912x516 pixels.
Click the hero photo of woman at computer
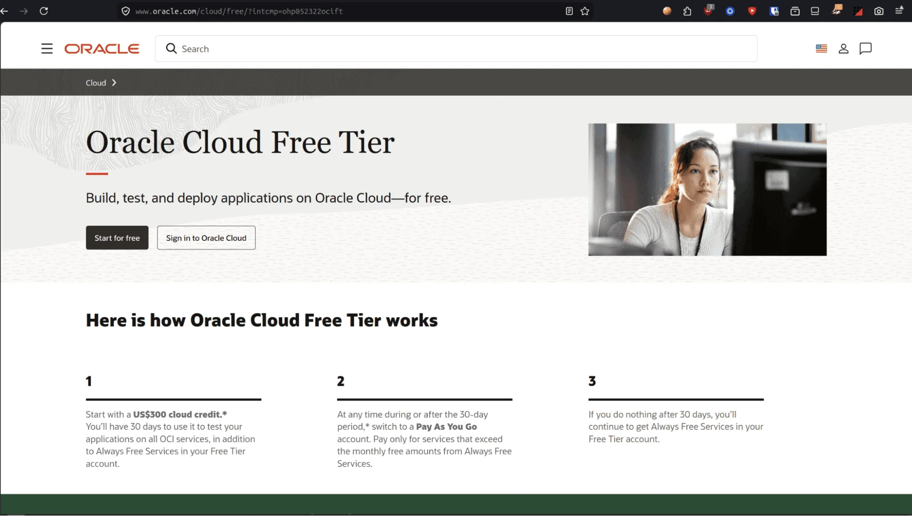click(707, 189)
